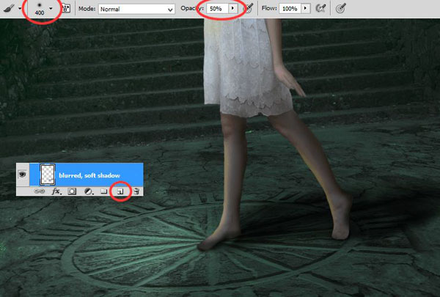Open the Mode dropdown set to Normal
Viewport: 440px width, 297px height.
click(x=136, y=10)
